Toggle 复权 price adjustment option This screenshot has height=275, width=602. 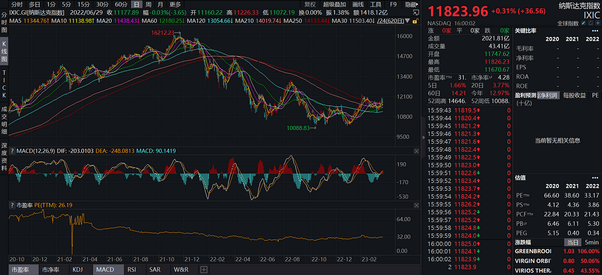tap(310, 4)
